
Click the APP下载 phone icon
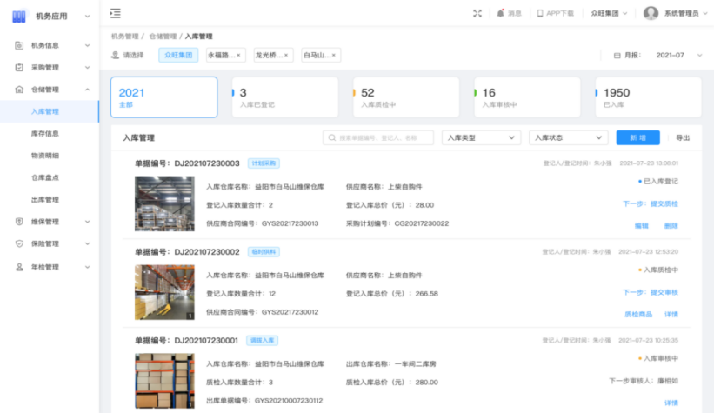(x=540, y=13)
